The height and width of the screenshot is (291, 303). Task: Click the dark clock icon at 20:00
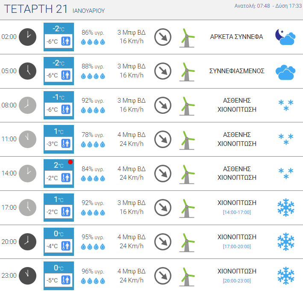click(27, 242)
